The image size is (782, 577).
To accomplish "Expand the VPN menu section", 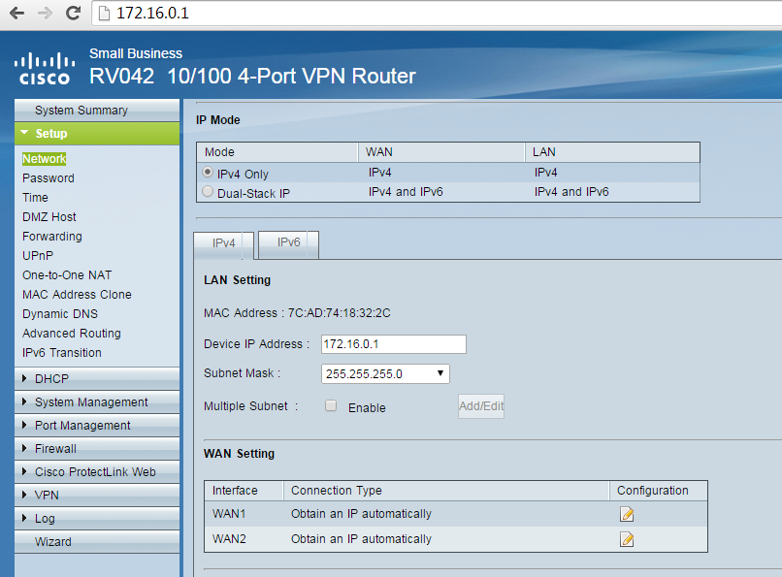I will coord(47,496).
